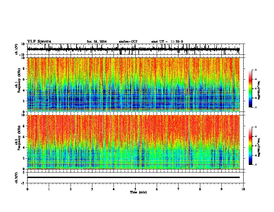Click the log(PSD) label beside ch.1 colorbar
Image resolution: width=274 pixels, height=212 pixels.
tap(259, 90)
